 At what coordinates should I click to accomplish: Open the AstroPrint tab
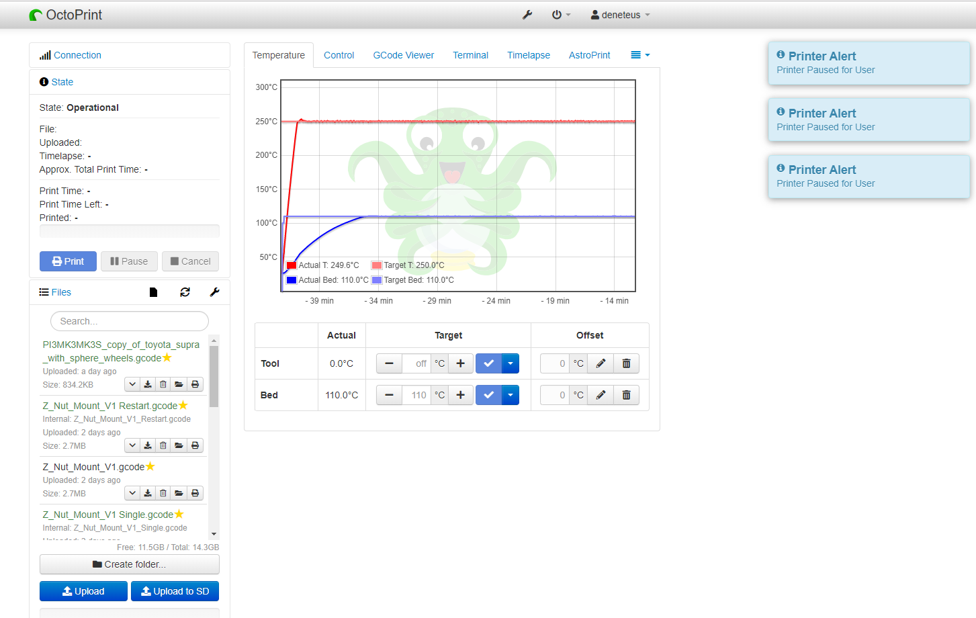(x=590, y=55)
